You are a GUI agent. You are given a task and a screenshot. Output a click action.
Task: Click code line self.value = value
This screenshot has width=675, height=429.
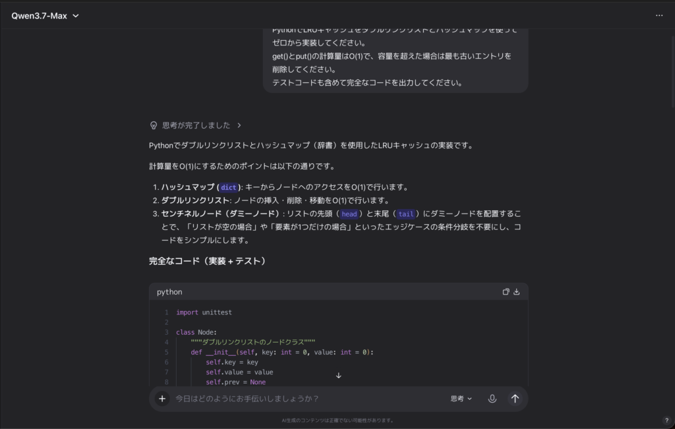239,372
